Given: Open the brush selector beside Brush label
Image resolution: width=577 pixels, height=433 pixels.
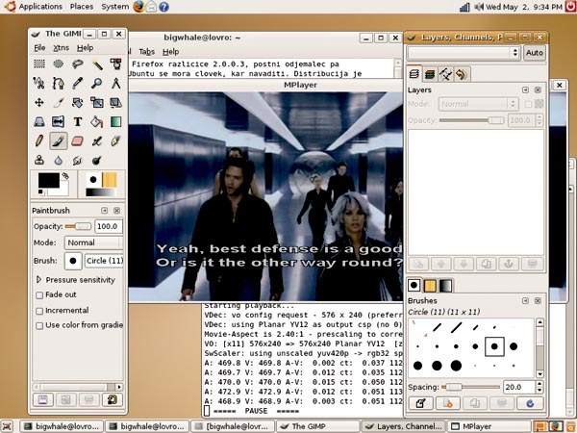Looking at the screenshot, I should pyautogui.click(x=73, y=261).
